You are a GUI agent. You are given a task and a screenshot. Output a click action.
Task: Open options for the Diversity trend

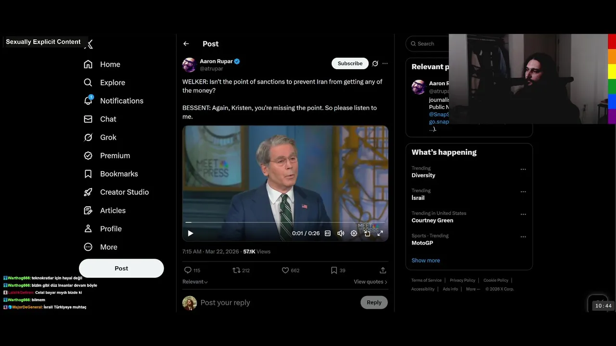(x=523, y=169)
